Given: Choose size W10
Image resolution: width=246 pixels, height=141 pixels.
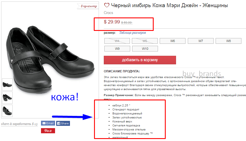Looking at the screenshot, I should (145, 49).
